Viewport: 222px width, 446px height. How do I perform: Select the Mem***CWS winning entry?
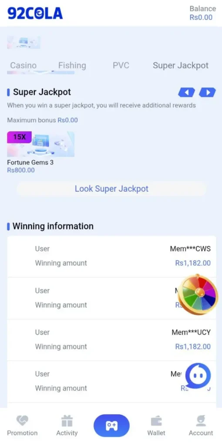pos(111,256)
